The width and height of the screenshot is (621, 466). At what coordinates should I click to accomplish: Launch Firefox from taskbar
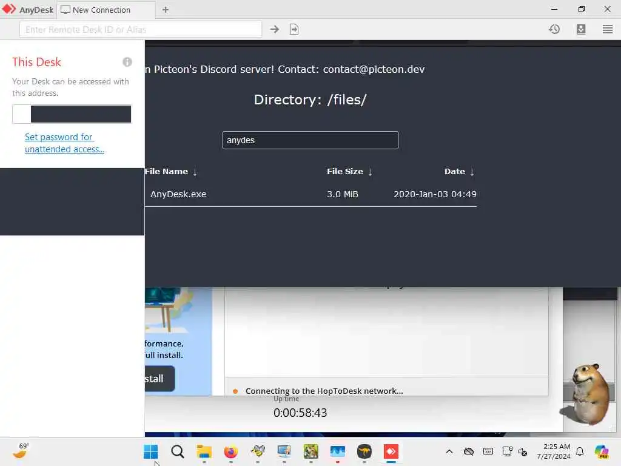(x=230, y=451)
